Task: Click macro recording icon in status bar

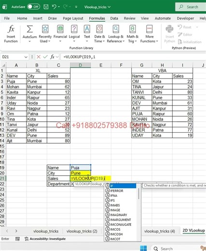Action: click(x=17, y=239)
